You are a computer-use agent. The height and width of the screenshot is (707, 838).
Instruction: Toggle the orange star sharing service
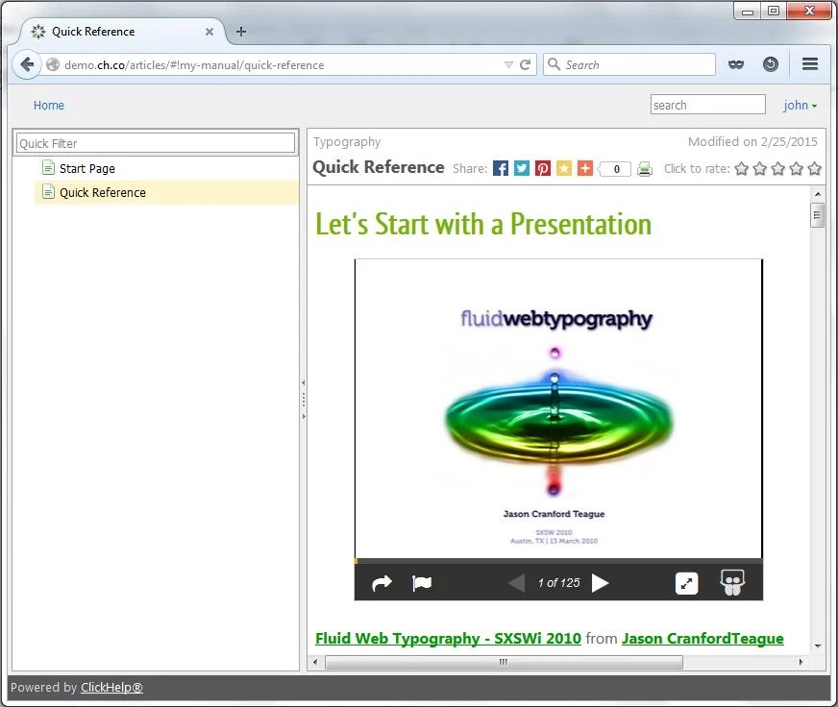(564, 168)
